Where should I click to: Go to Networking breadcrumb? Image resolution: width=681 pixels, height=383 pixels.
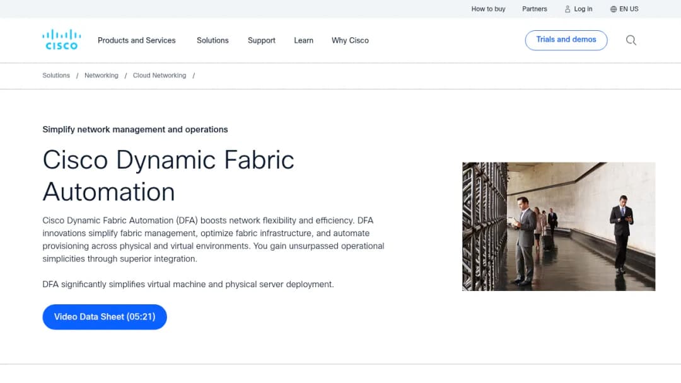[101, 76]
